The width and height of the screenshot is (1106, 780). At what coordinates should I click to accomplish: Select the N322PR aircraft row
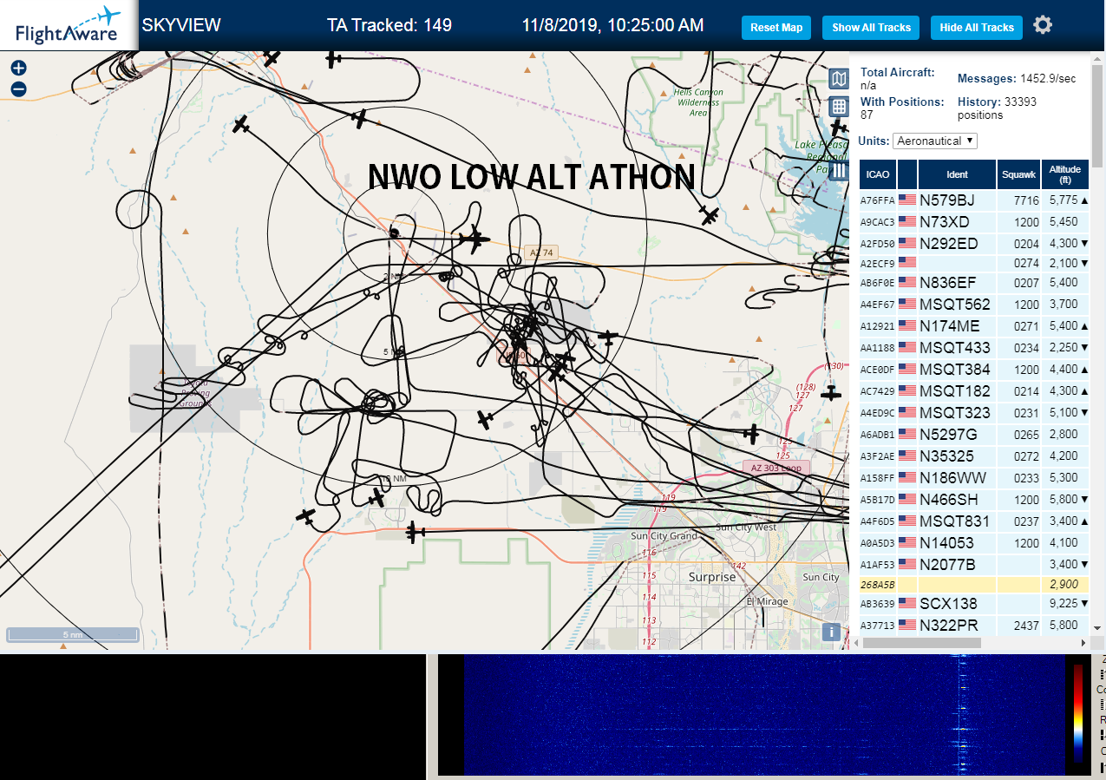pos(974,625)
